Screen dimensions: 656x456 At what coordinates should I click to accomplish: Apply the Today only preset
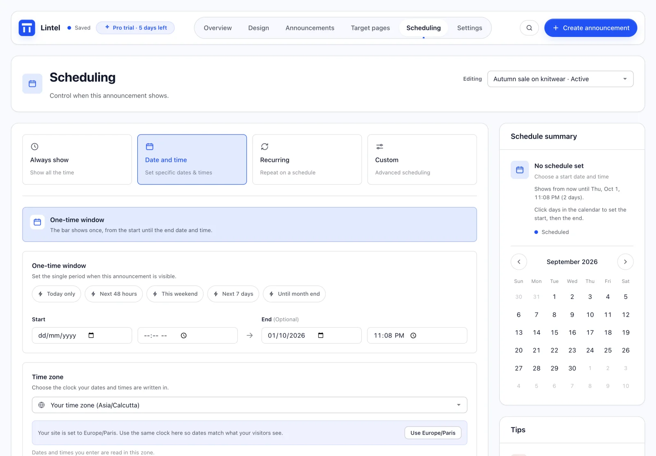[x=57, y=294]
